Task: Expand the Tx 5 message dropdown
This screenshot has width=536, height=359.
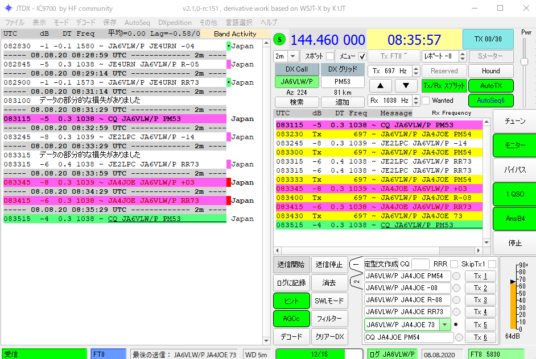Action: 445,325
